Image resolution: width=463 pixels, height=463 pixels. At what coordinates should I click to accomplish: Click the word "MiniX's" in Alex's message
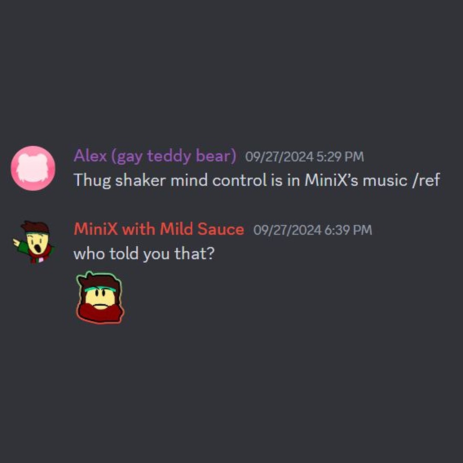click(331, 180)
